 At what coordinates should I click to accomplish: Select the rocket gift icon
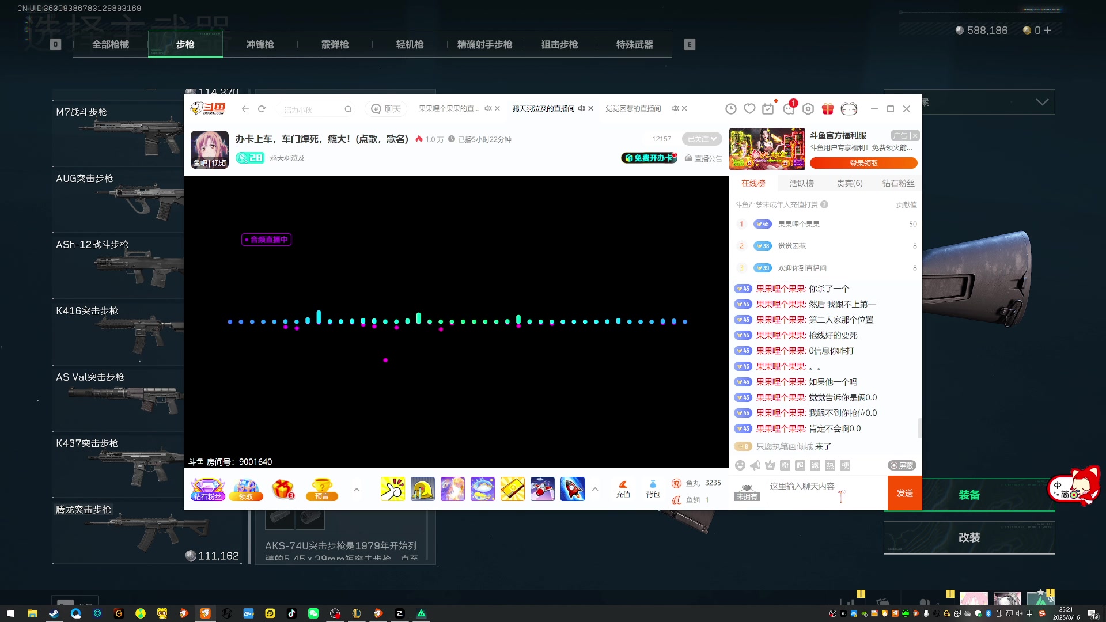pyautogui.click(x=572, y=489)
